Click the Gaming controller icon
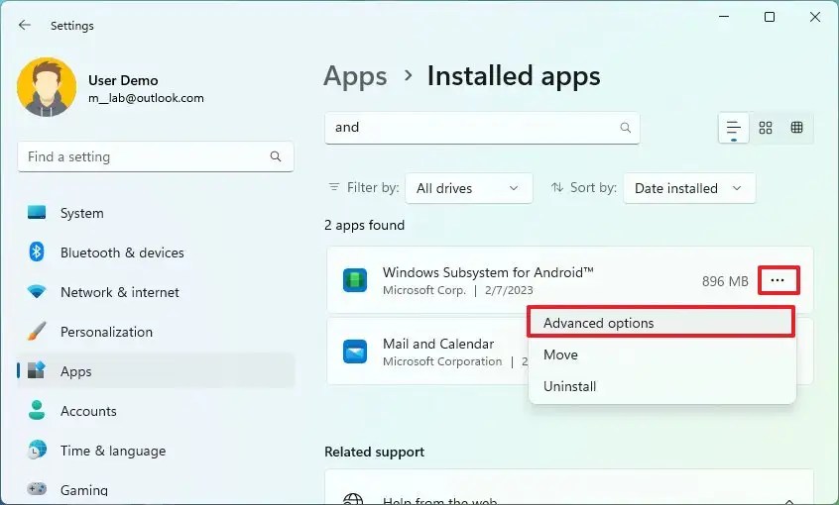 37,489
